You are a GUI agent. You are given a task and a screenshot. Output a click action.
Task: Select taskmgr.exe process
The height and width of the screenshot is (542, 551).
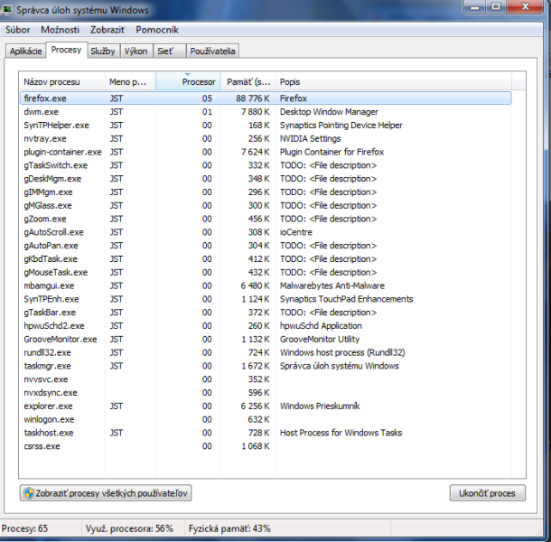click(x=266, y=366)
